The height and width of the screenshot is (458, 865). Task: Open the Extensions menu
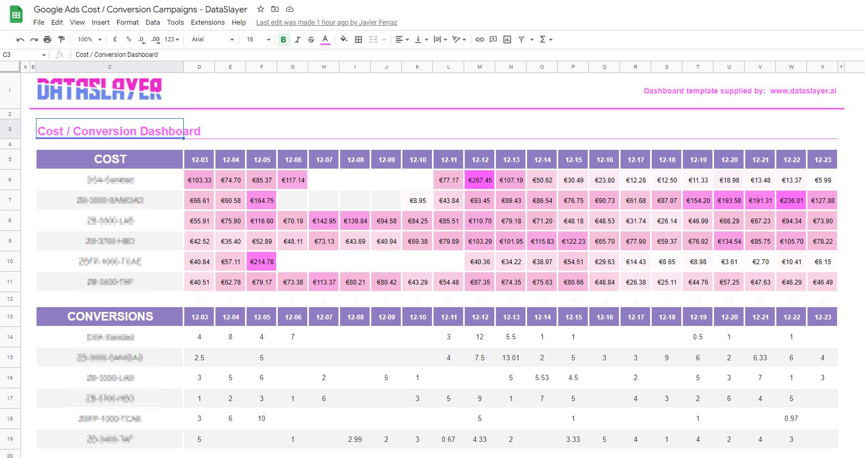tap(207, 23)
